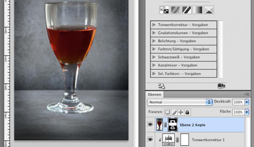254x147 pixels.
Task: Select the wine glass thumbnail of Ebene 2 Kopie
Action: [x=159, y=125]
